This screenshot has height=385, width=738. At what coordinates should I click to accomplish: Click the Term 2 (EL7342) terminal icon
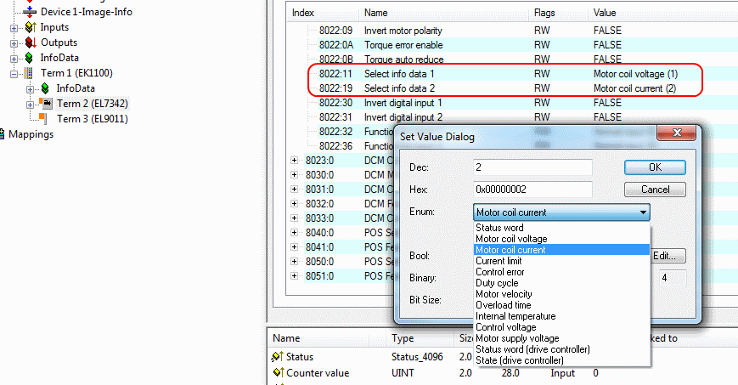click(46, 103)
